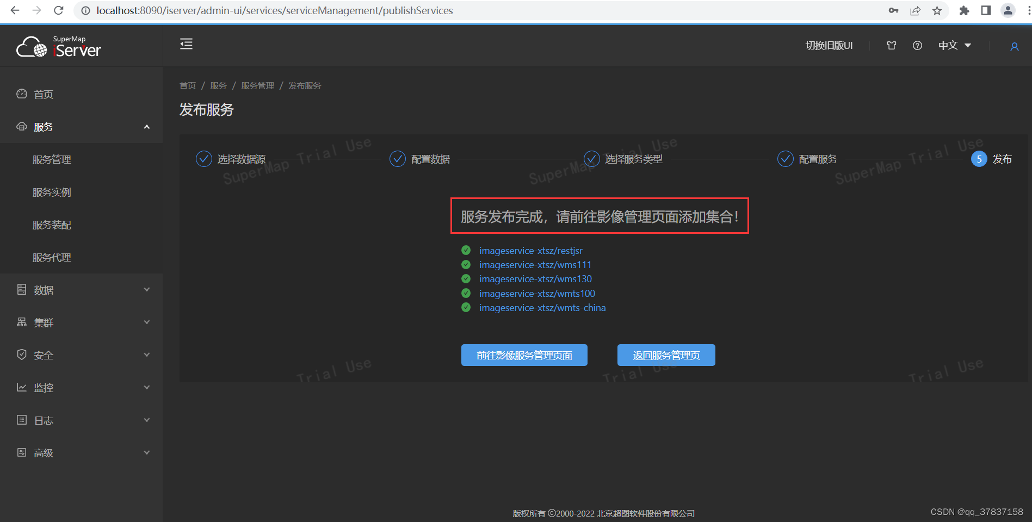Viewport: 1032px width, 522px height.
Task: Click 切换旧版UI to switch UI
Action: tap(829, 46)
